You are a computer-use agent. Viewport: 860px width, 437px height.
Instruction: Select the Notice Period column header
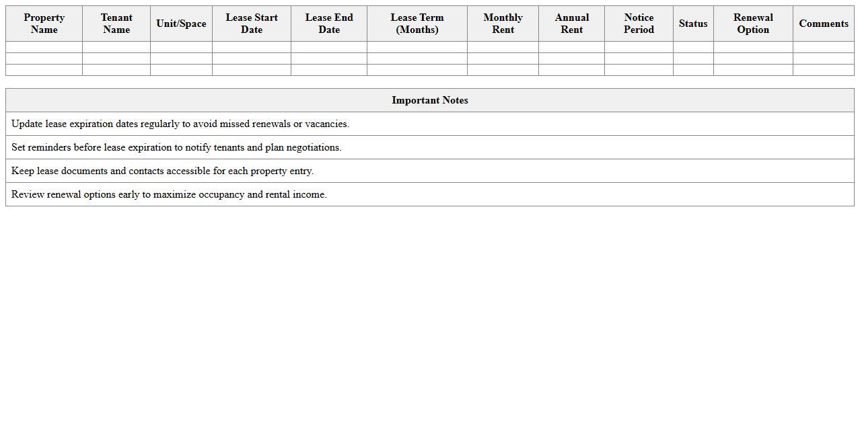[639, 24]
